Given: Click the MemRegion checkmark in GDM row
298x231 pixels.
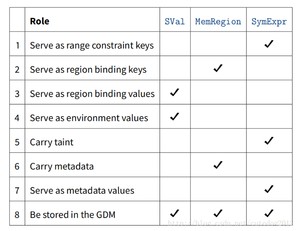Looking at the screenshot, I should [x=218, y=213].
